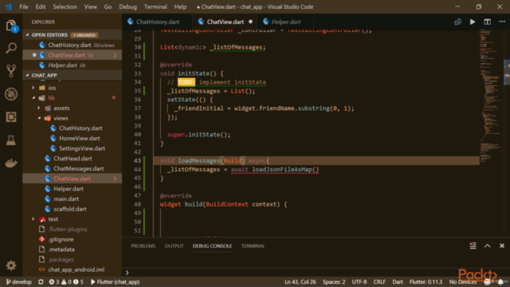
Task: Close the bottom panel
Action: click(502, 246)
